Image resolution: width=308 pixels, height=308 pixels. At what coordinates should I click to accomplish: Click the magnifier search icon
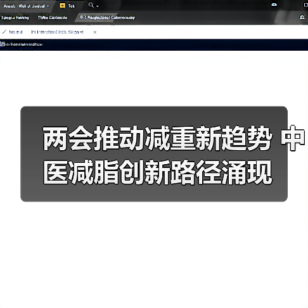91,5
